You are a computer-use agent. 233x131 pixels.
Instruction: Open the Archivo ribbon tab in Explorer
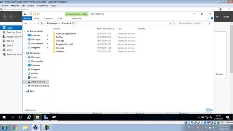(27, 19)
